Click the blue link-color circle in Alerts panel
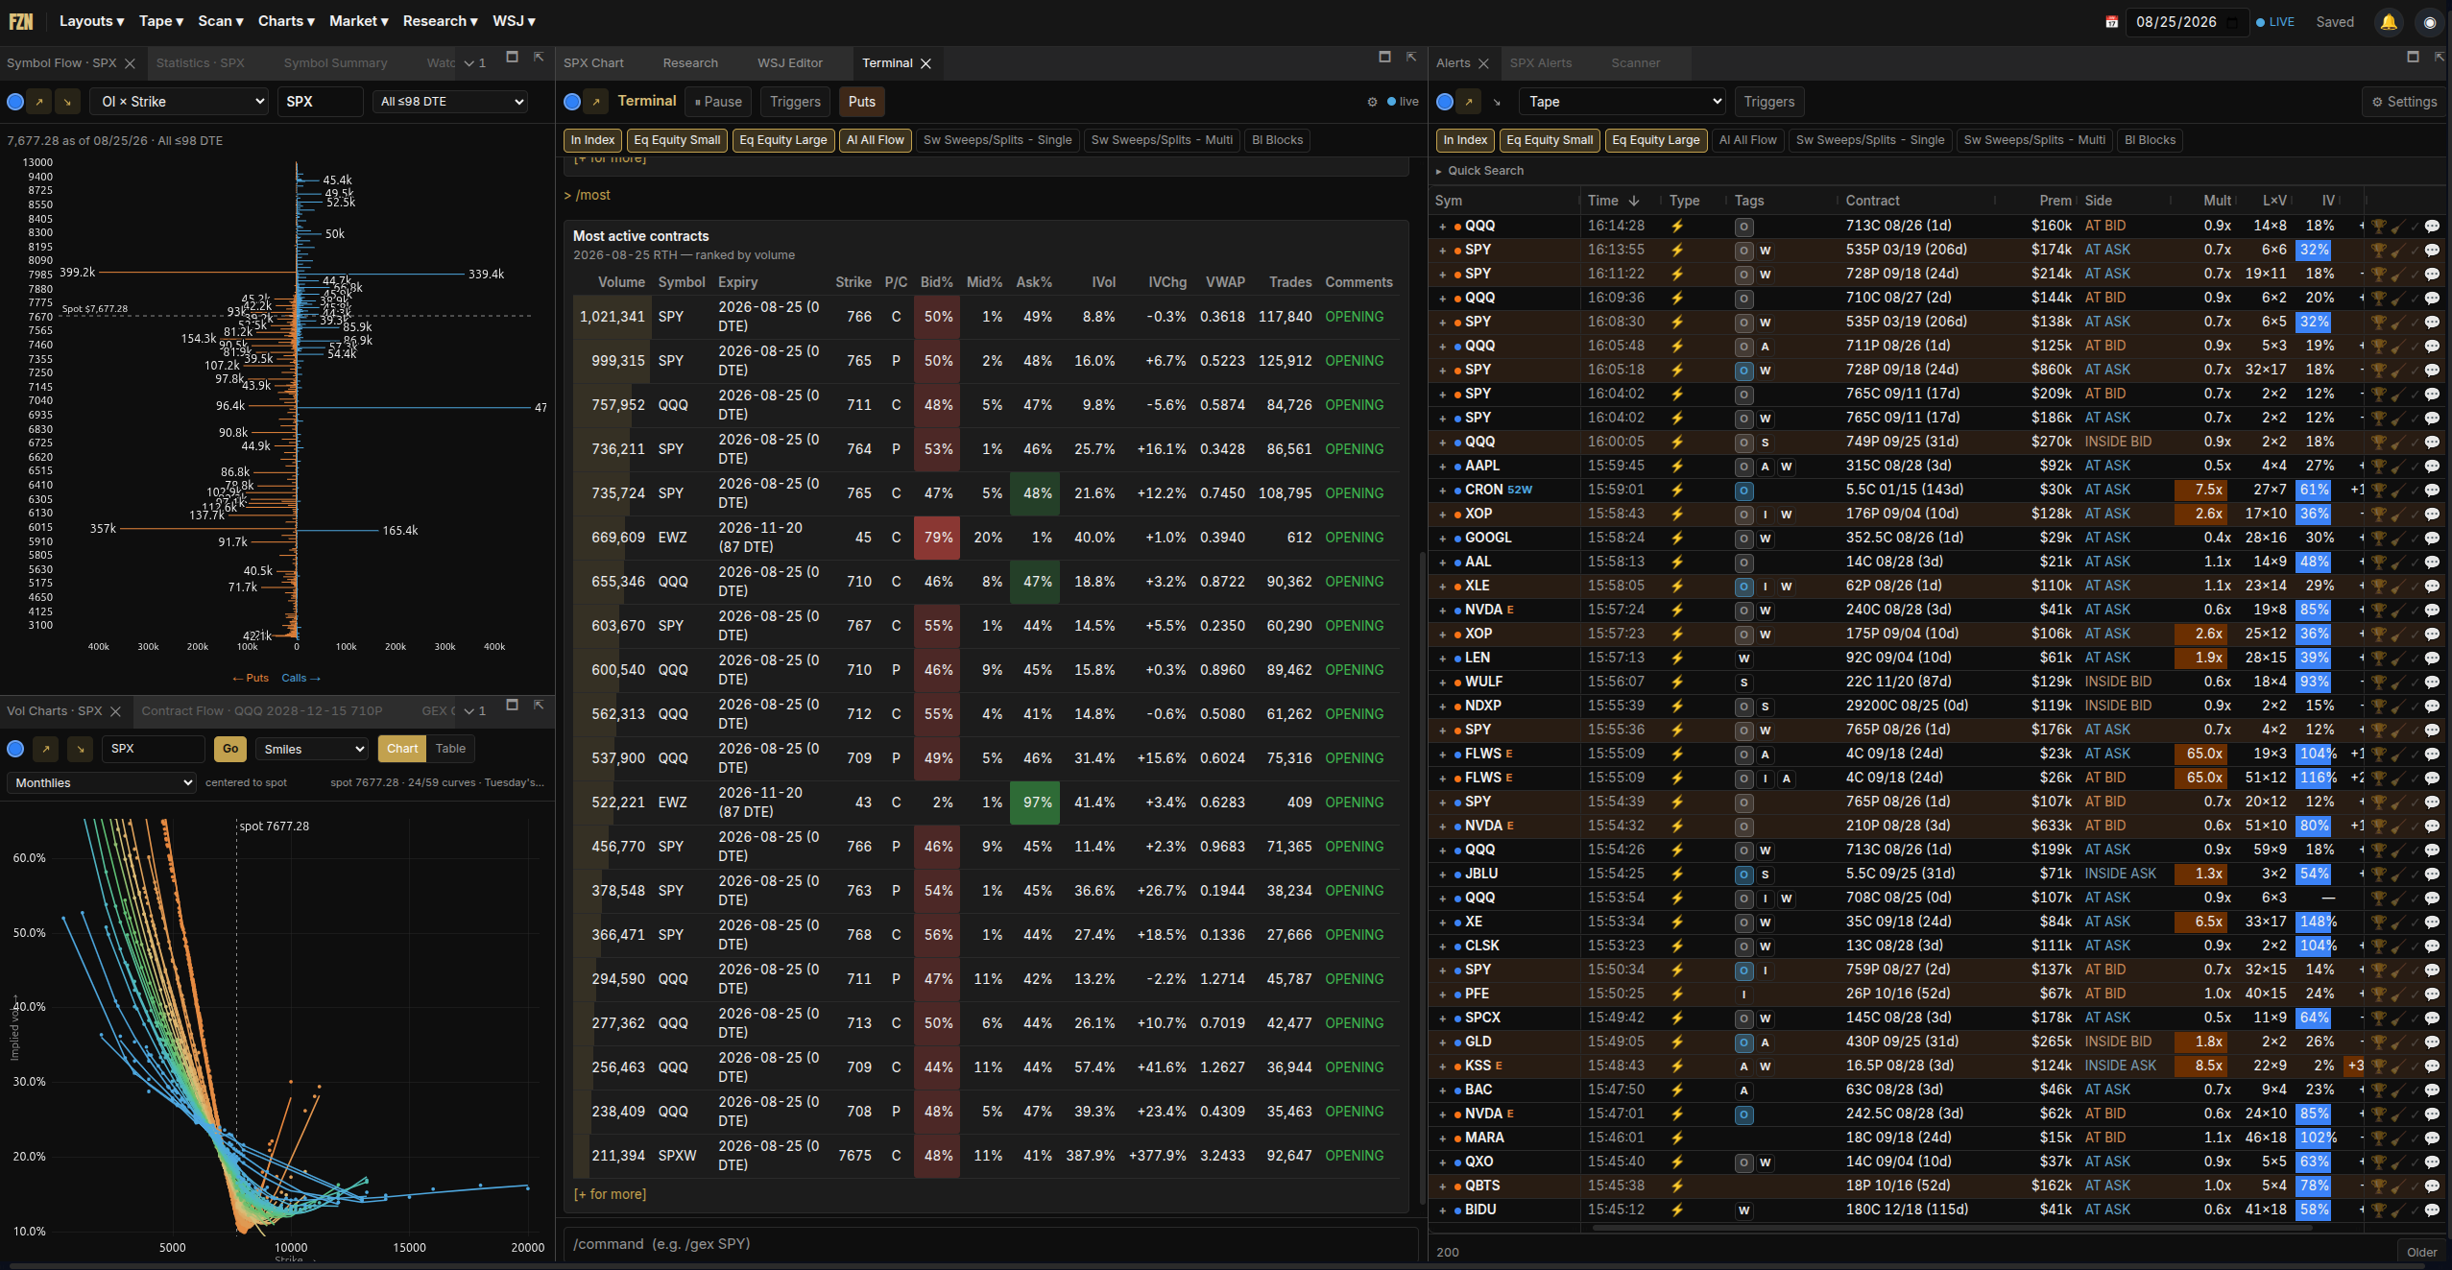The image size is (2452, 1270). coord(1445,102)
